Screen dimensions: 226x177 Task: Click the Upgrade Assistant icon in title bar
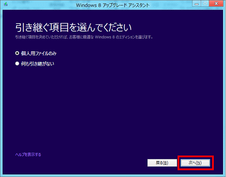point(5,4)
